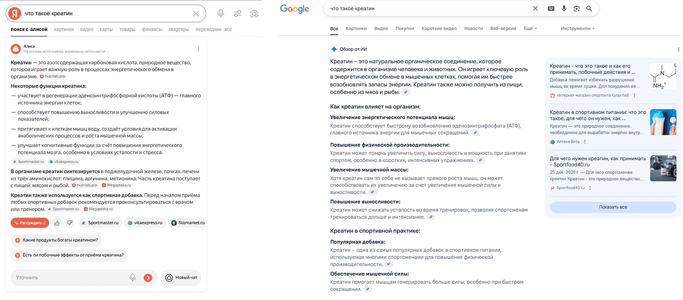Open Sportmaster.ru source chip beside like buttons
683x300 pixels.
100,223
